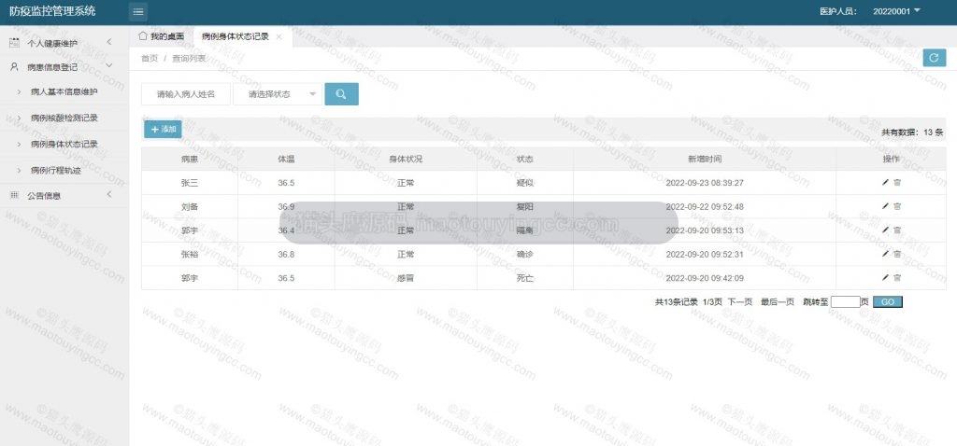Click the 确诊 status cell

[x=525, y=254]
